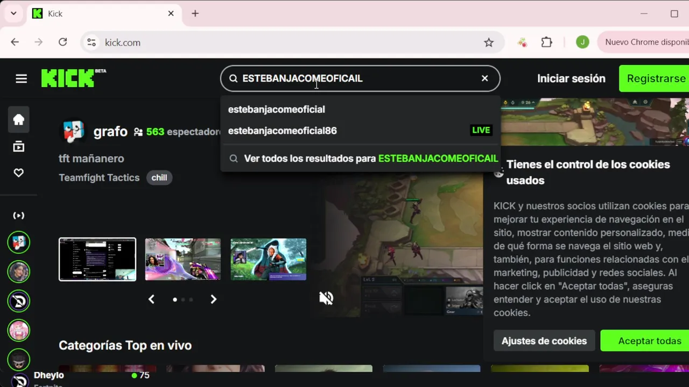Open the hamburger sidebar menu
The image size is (689, 387).
(21, 78)
